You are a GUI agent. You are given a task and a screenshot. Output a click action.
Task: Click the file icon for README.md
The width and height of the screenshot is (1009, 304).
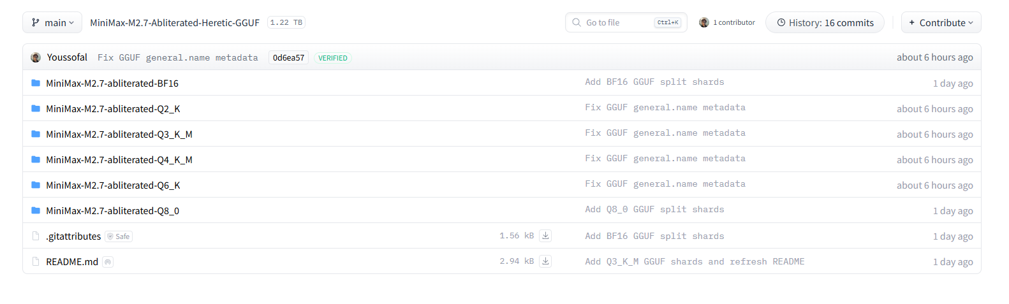click(36, 261)
